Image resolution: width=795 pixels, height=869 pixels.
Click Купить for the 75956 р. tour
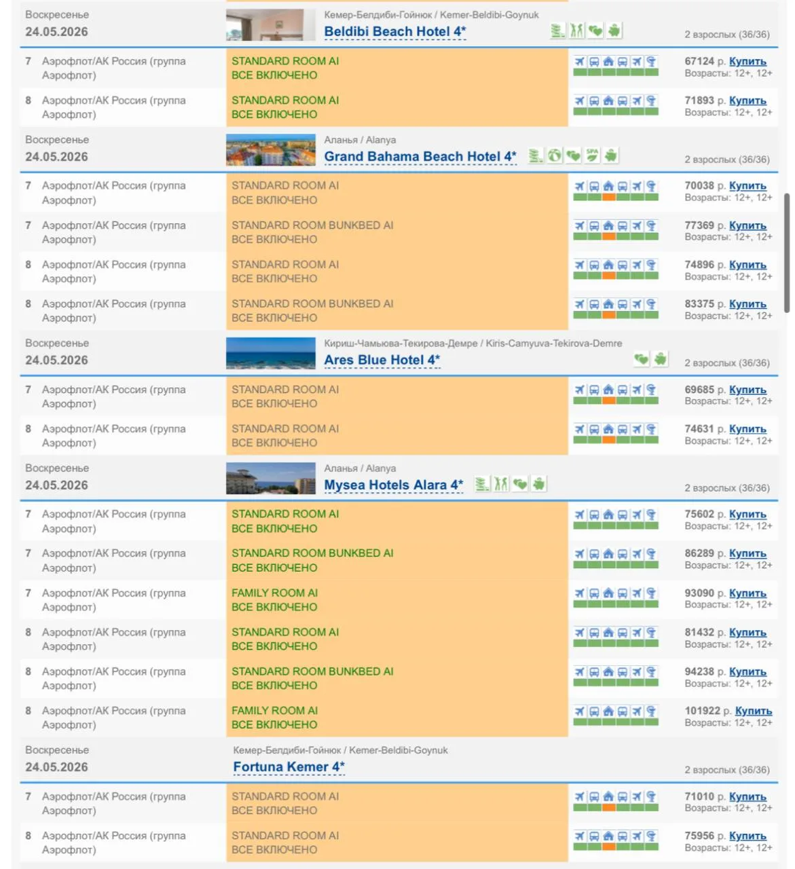tap(747, 836)
